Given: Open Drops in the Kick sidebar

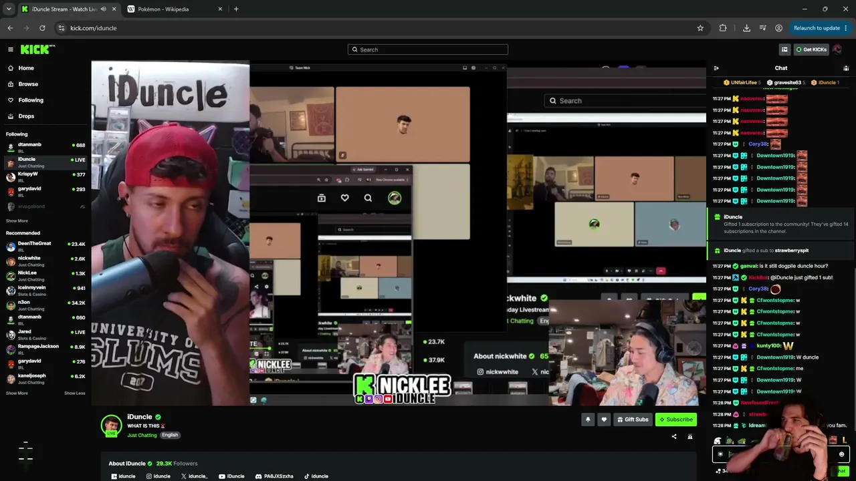Looking at the screenshot, I should (26, 116).
